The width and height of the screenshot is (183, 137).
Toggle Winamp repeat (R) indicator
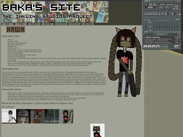click(x=174, y=14)
